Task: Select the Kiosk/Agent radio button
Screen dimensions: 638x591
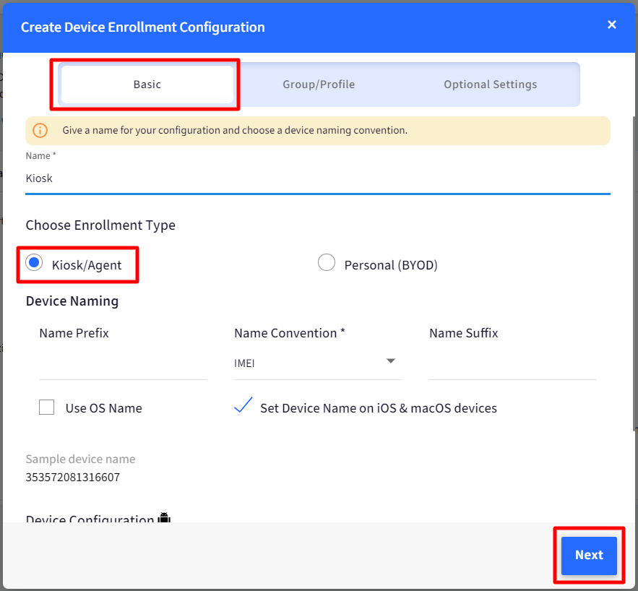Action: 34,263
